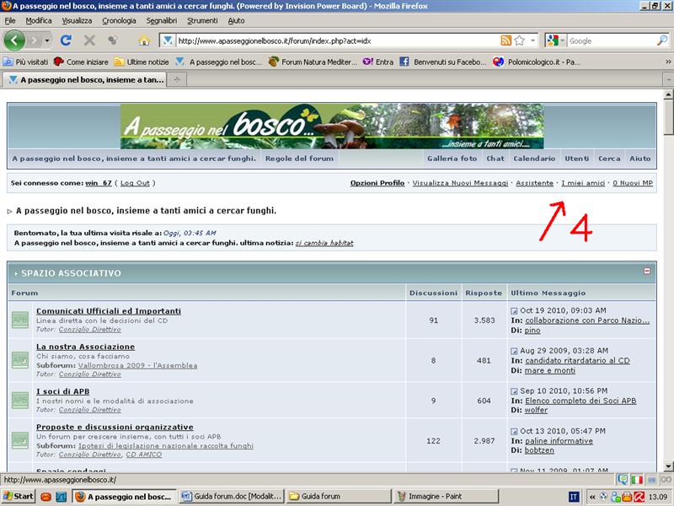Click the IT language indicator in taskbar
The image size is (674, 506).
point(574,497)
